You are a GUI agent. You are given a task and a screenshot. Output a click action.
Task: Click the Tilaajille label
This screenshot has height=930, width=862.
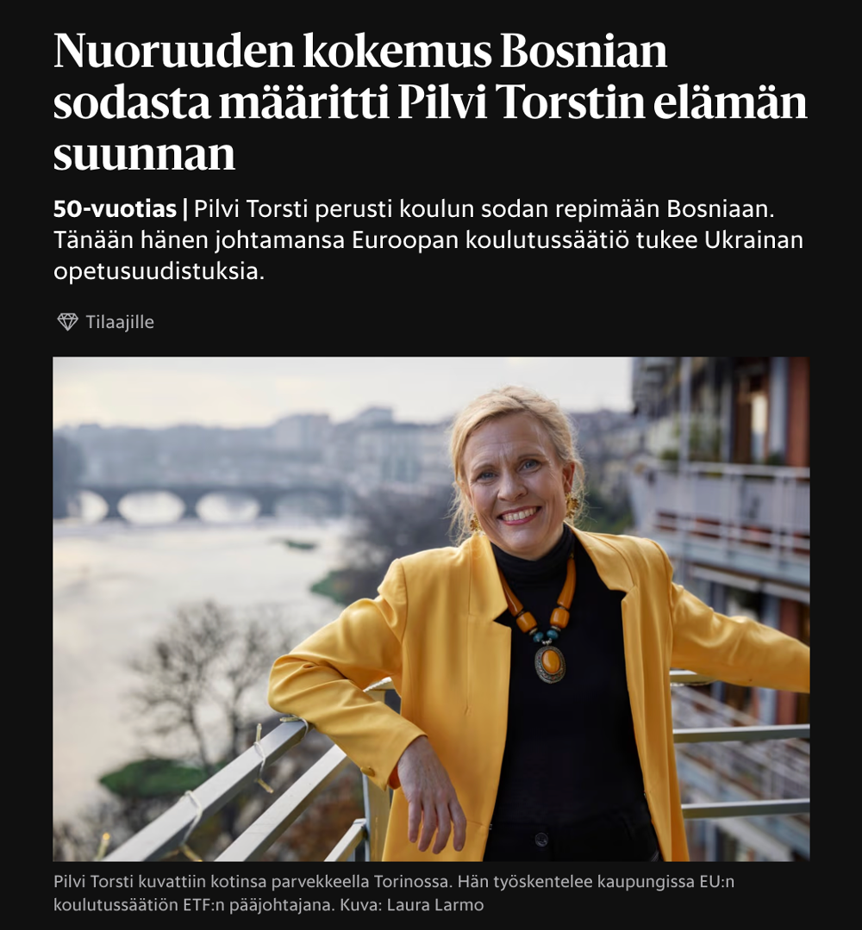pos(120,322)
